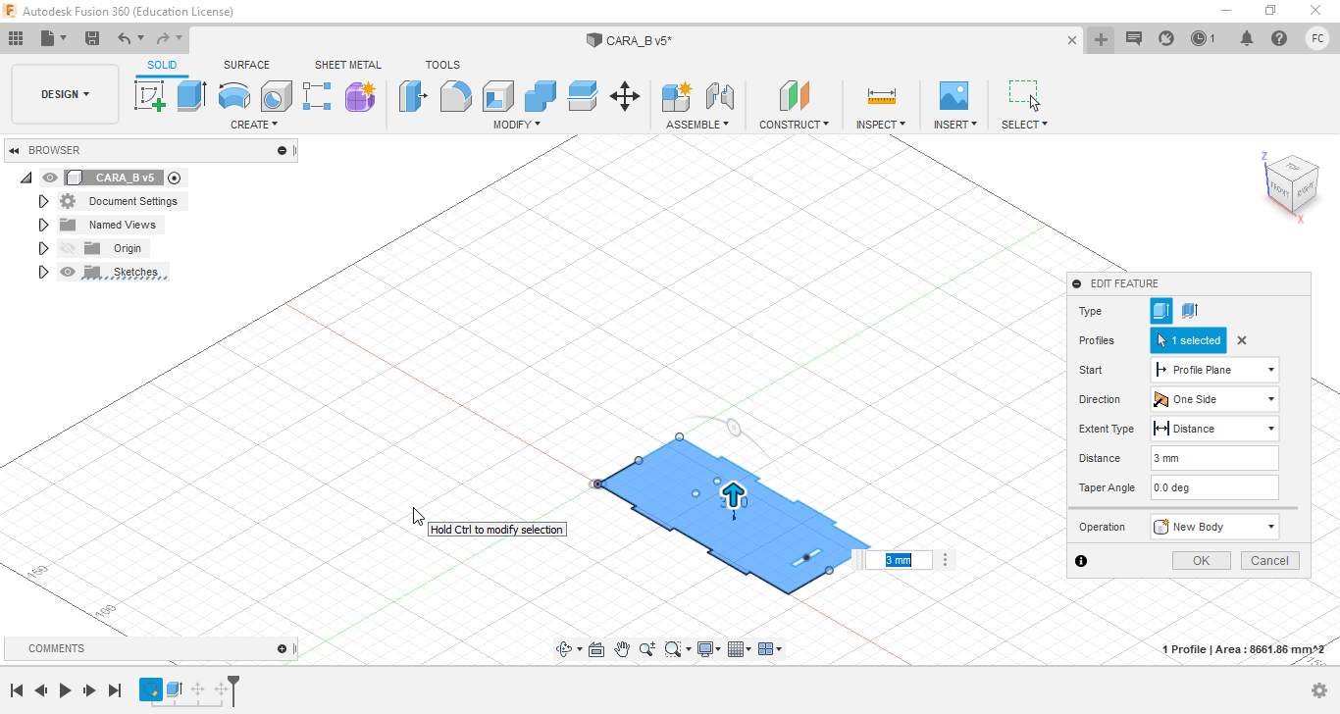
Task: Open a new design tab with plus
Action: click(1101, 39)
